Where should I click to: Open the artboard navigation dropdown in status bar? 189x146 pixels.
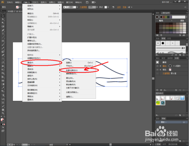tap(29, 144)
